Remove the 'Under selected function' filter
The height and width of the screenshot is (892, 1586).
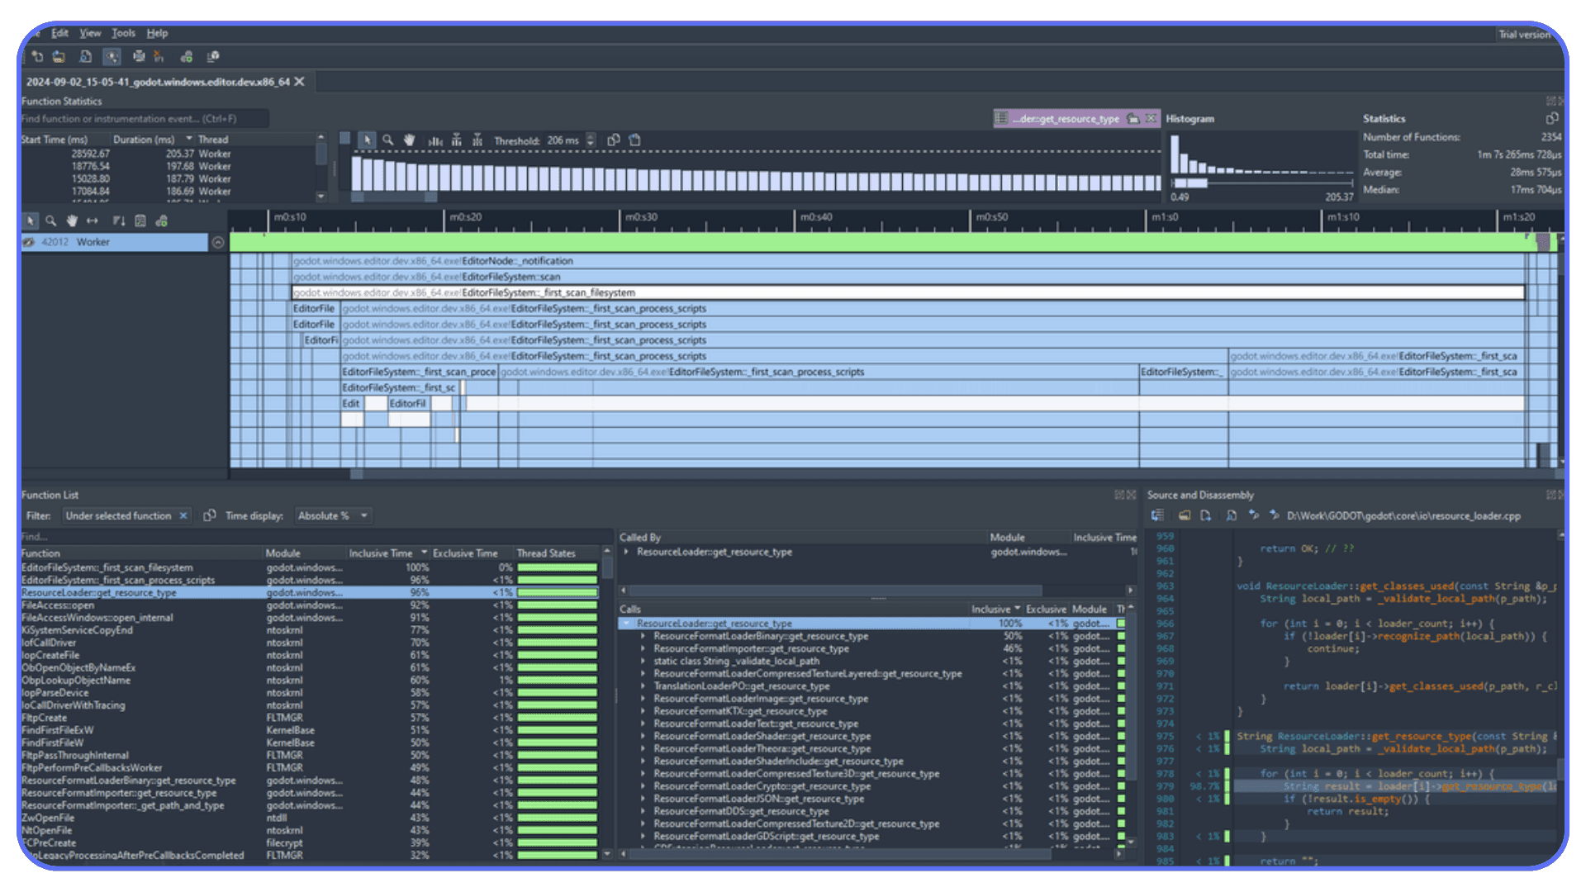click(183, 515)
